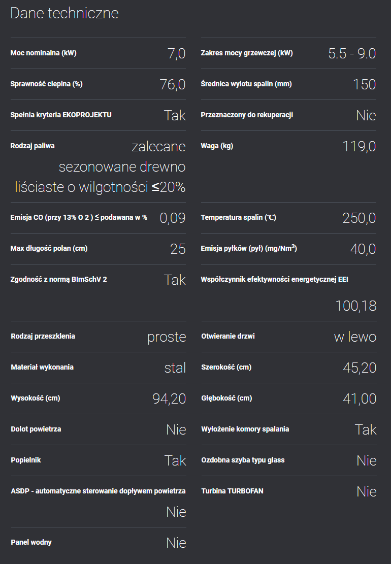Click the 'Wyłożenie komory spalania' label
Image resolution: width=391 pixels, height=564 pixels.
pyautogui.click(x=245, y=429)
